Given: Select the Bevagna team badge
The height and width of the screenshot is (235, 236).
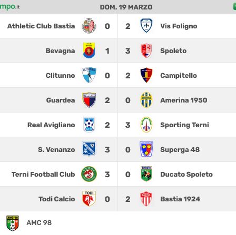Looking at the screenshot, I should (x=89, y=50).
